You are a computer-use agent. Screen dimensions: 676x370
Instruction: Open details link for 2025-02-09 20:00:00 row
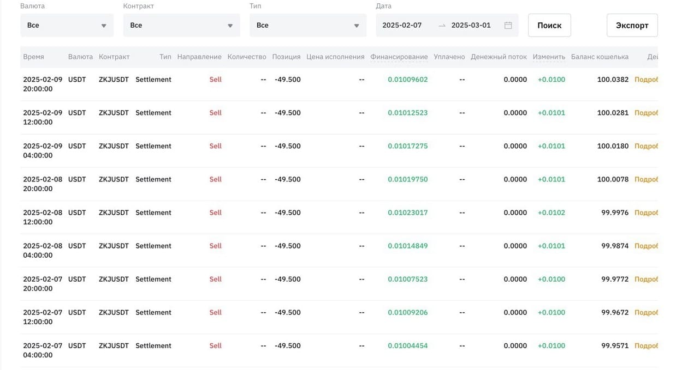(646, 80)
